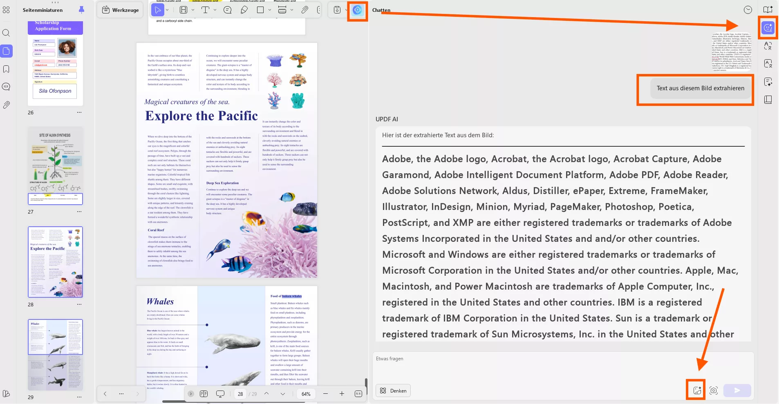The image size is (779, 404).
Task: Open the AI summarize notes icon
Action: (x=768, y=82)
